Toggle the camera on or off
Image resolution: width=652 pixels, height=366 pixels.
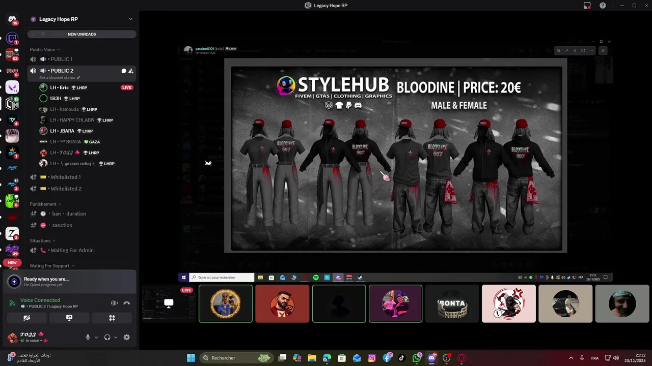[x=27, y=318]
